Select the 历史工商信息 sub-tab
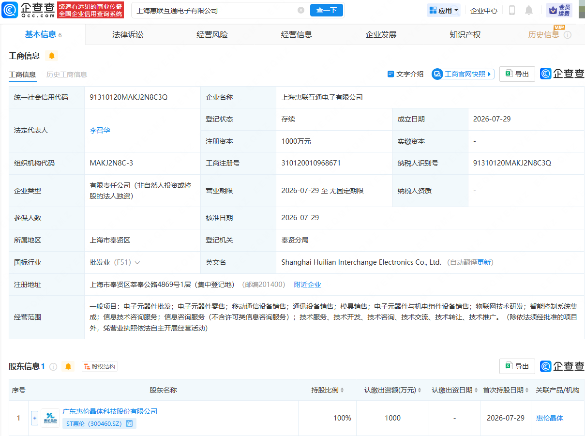Screen dimensions: 585x436 (67, 75)
